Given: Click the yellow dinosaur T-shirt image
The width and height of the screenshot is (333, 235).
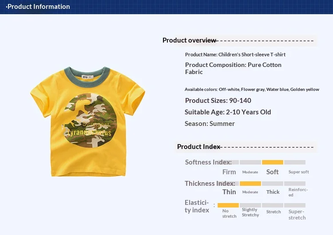Looking at the screenshot, I should [87, 121].
